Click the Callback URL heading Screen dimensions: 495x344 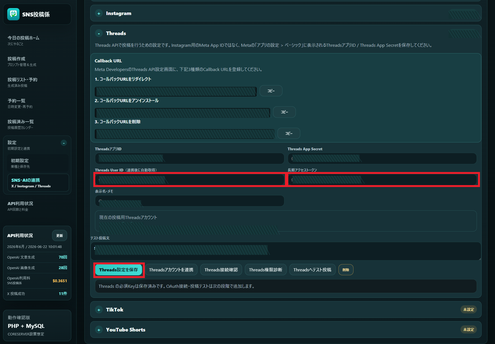point(108,61)
